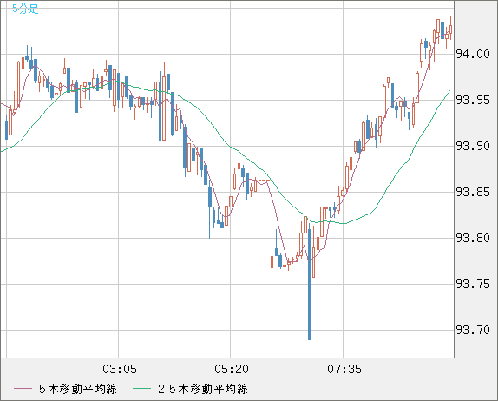Click the purple 5-period average legend line

23,389
